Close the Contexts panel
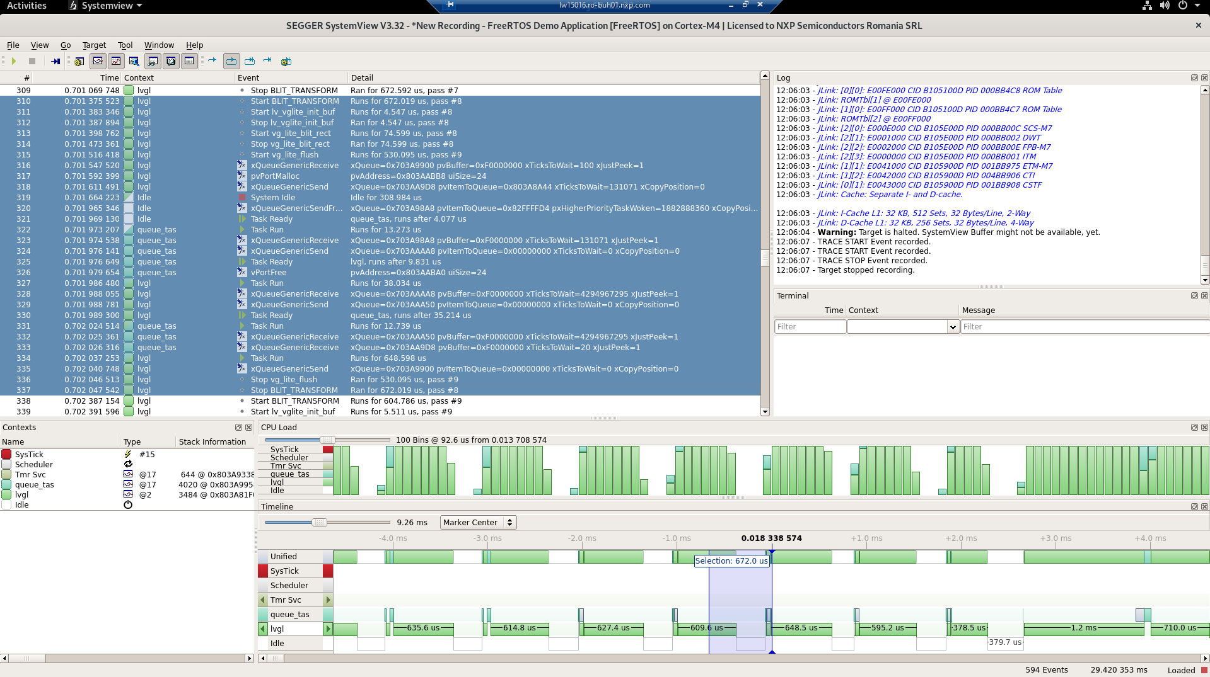The height and width of the screenshot is (677, 1210). 248,427
